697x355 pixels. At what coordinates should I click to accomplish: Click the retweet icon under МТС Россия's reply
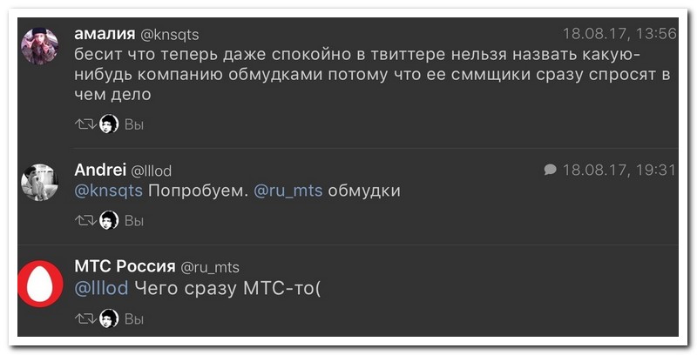[85, 319]
